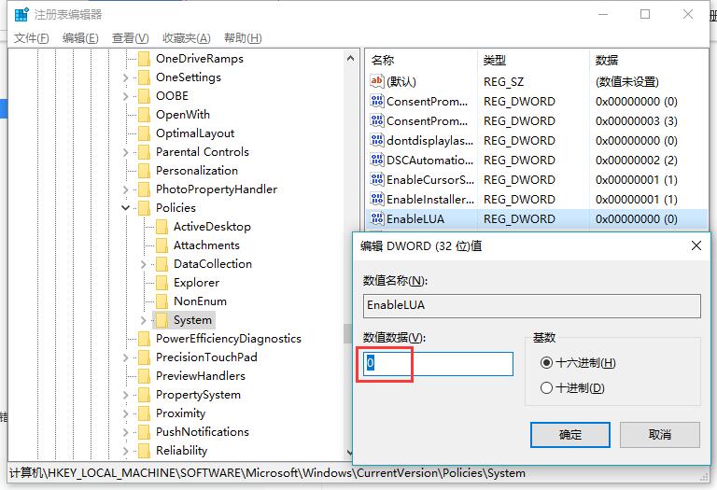The image size is (717, 490).
Task: Open the 收藏夹(A) menu
Action: (187, 38)
